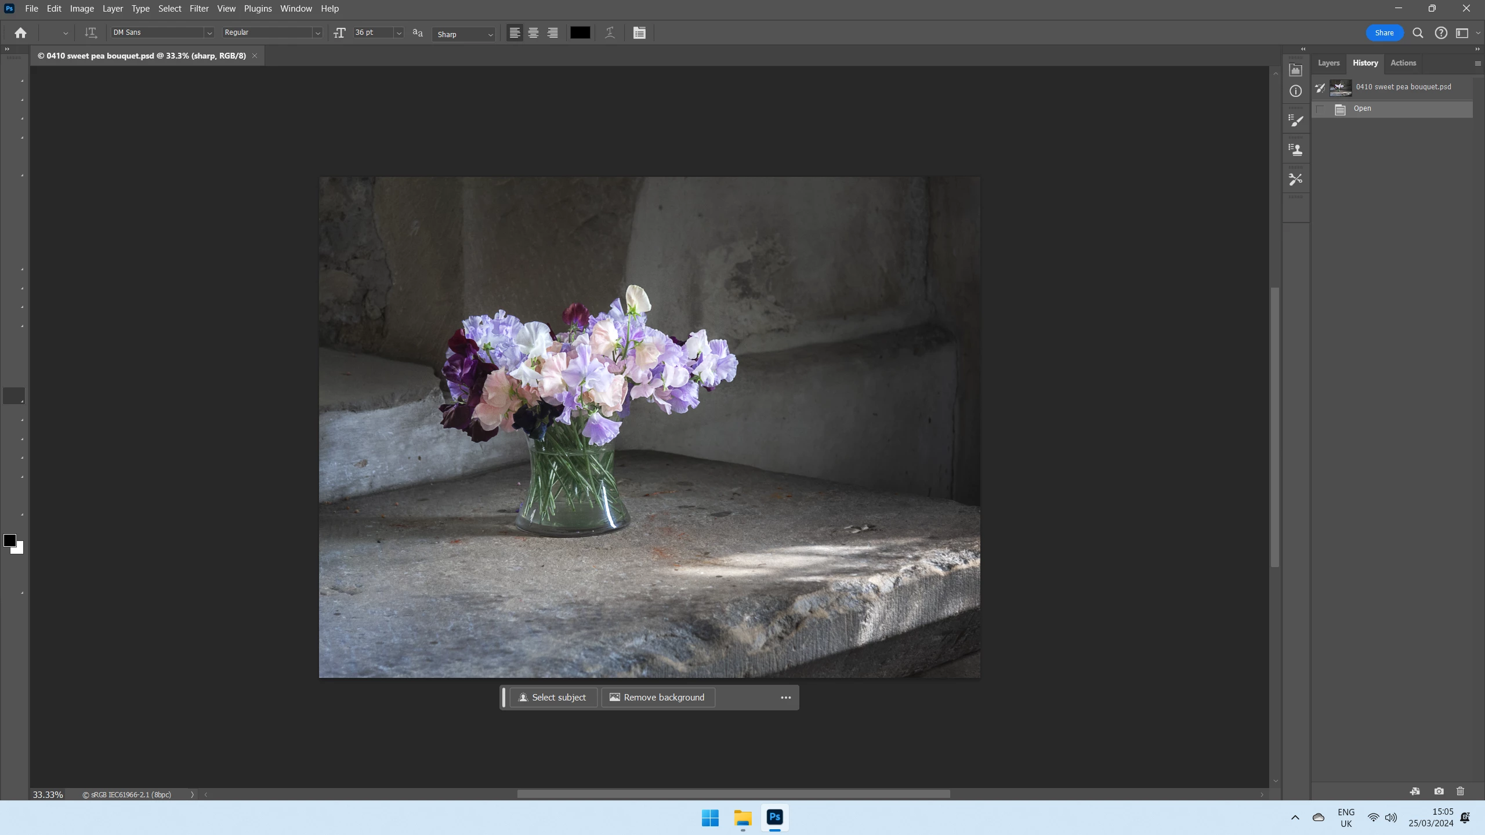Open the Filter menu
The height and width of the screenshot is (835, 1485).
pyautogui.click(x=199, y=9)
